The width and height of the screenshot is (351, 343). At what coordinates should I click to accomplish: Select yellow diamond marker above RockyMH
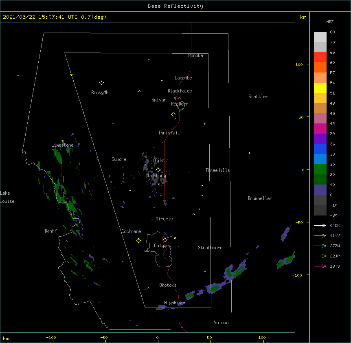101,83
